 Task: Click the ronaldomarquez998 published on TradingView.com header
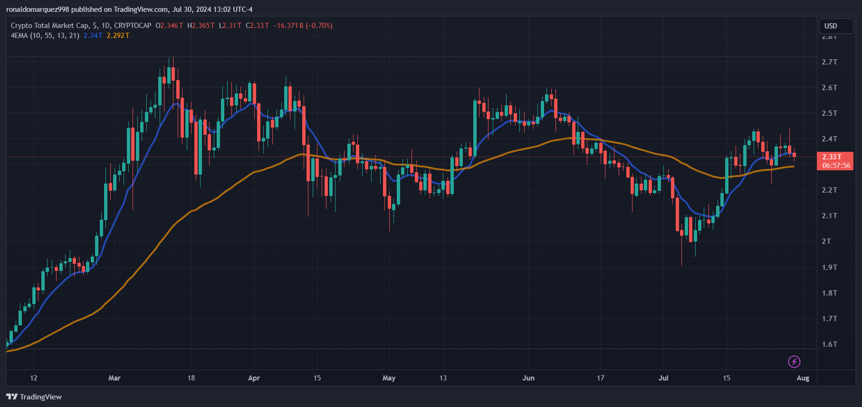(129, 9)
